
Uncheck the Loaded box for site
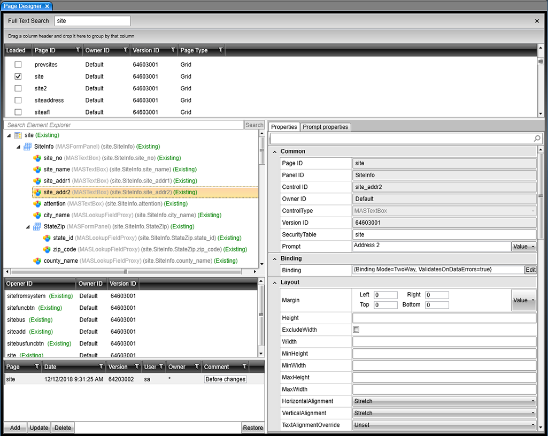coord(18,77)
